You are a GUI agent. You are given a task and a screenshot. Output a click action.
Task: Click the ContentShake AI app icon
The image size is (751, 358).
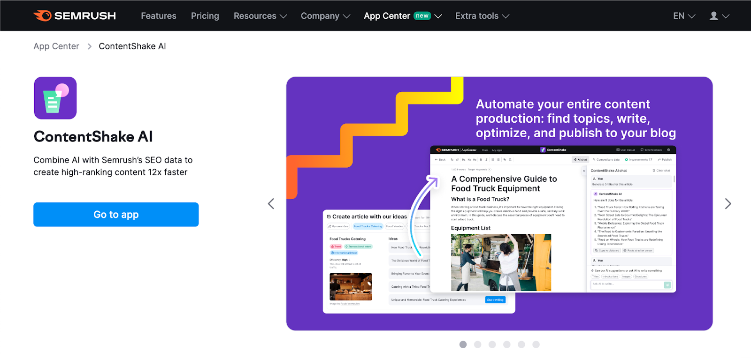55,98
